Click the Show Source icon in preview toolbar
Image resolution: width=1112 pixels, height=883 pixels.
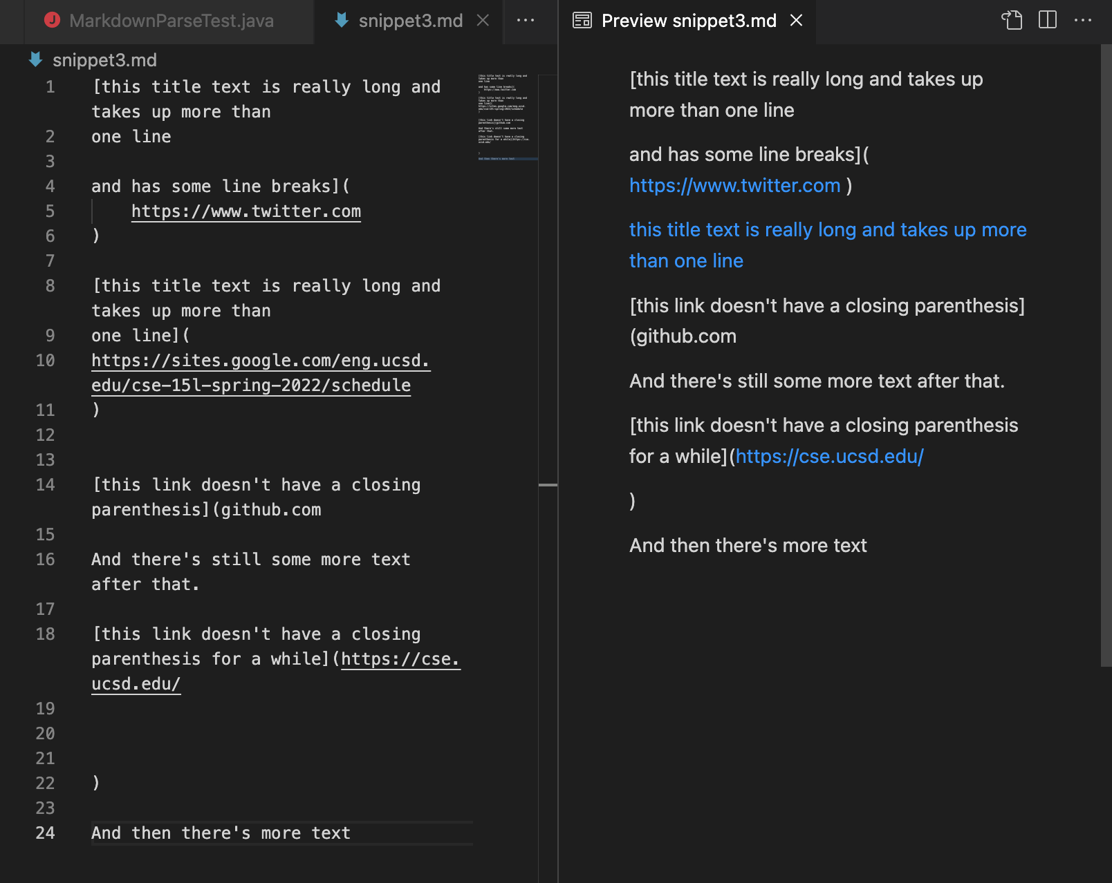(x=1012, y=20)
